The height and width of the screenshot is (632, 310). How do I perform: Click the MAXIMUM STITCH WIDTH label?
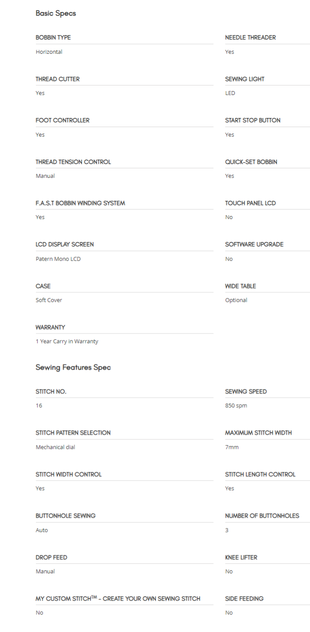click(258, 433)
